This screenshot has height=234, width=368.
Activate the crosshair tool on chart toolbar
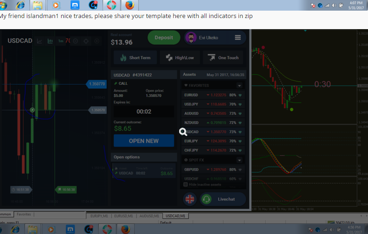click(86, 41)
